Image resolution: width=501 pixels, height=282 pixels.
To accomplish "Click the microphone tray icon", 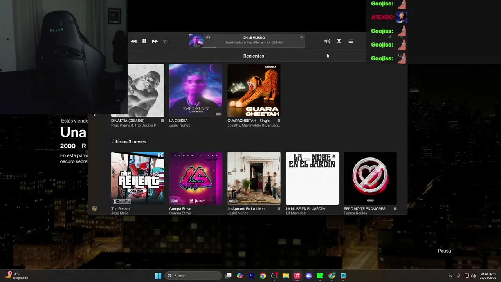I will [459, 276].
